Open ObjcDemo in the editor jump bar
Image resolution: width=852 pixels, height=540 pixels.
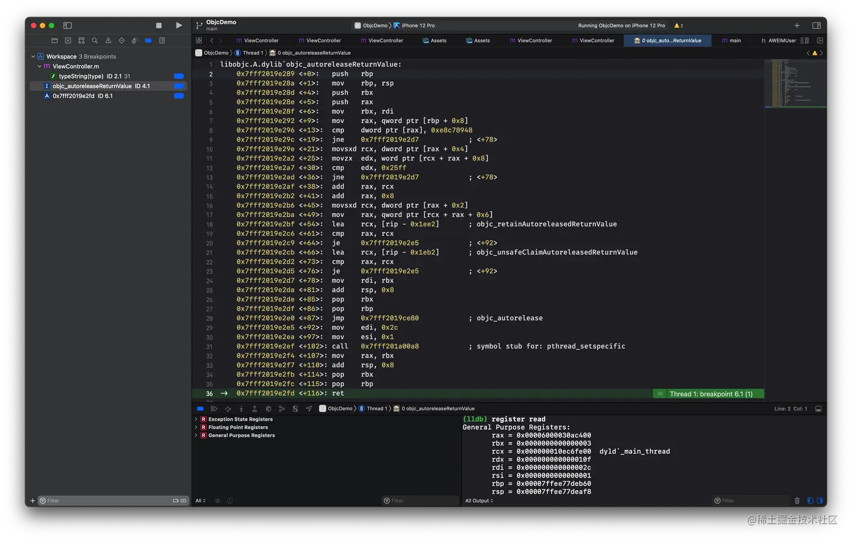click(212, 53)
